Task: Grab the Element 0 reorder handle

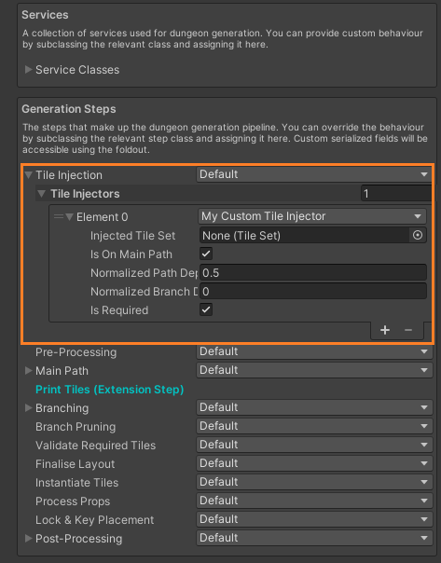Action: point(58,216)
